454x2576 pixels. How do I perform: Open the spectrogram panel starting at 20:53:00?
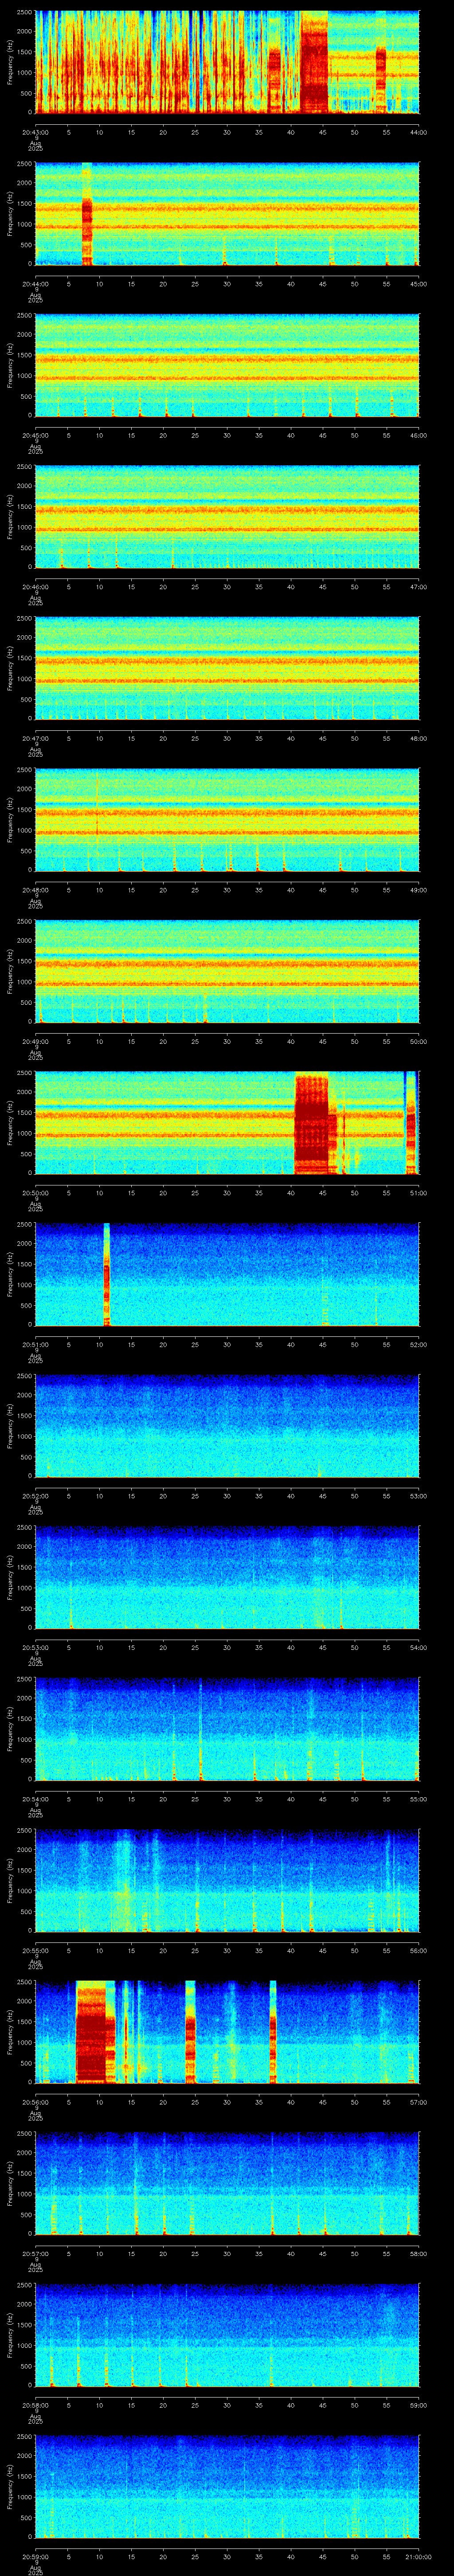pyautogui.click(x=227, y=1578)
